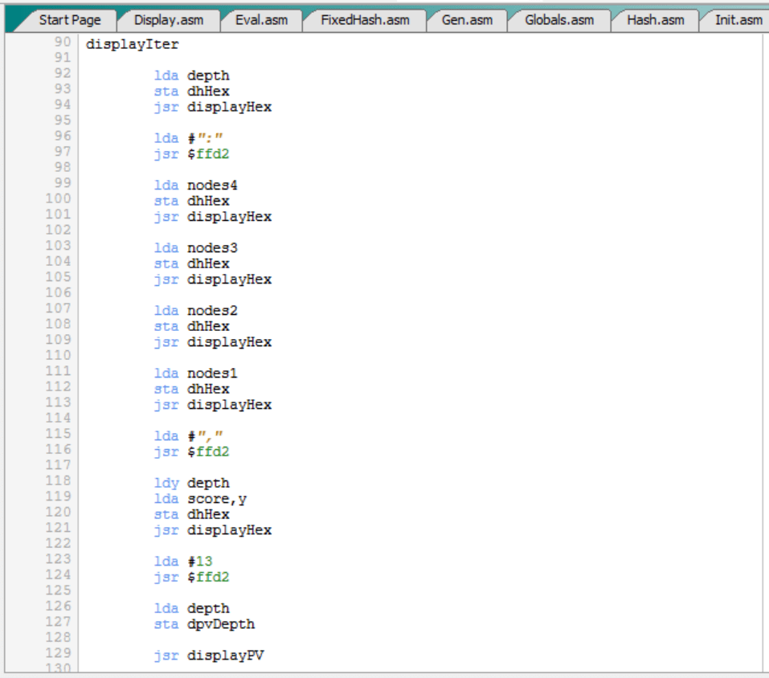
Task: Go to the Globals.asm tab
Action: pyautogui.click(x=558, y=19)
